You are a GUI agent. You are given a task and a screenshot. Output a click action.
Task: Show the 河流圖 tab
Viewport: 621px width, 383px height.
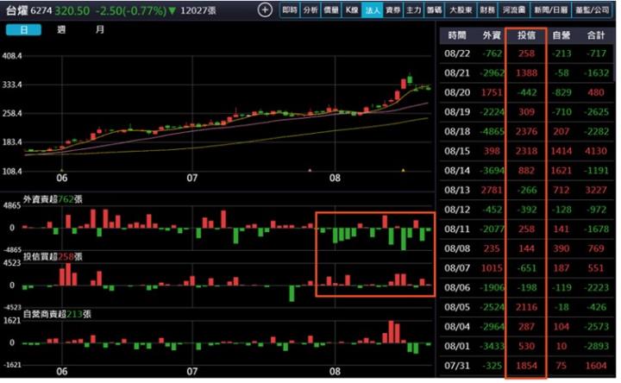tap(514, 10)
